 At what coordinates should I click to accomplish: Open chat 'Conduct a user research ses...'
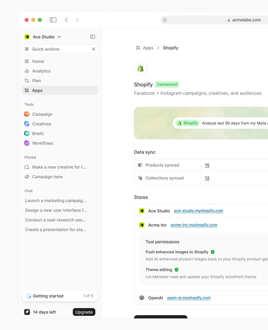(56, 220)
